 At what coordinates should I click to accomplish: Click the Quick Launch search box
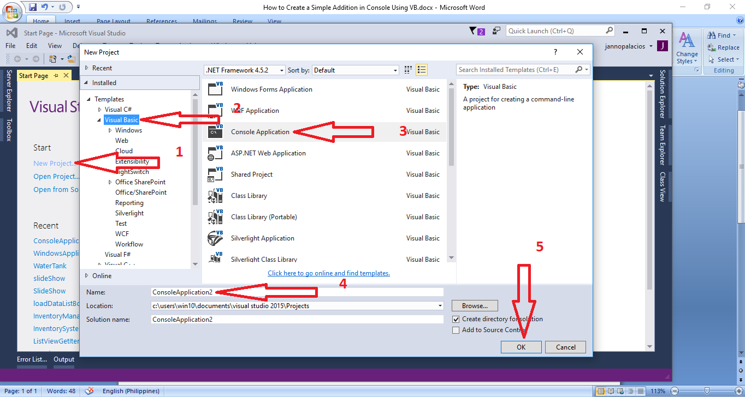560,31
